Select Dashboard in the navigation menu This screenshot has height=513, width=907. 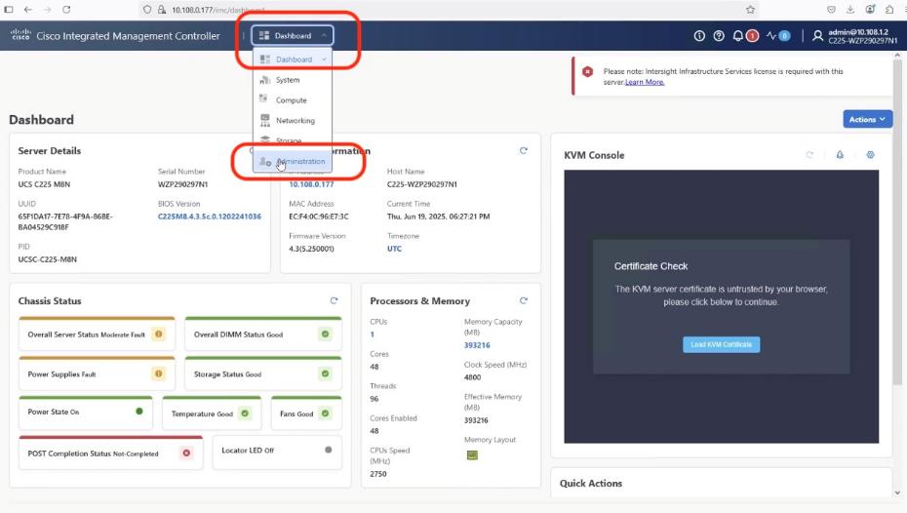[293, 59]
